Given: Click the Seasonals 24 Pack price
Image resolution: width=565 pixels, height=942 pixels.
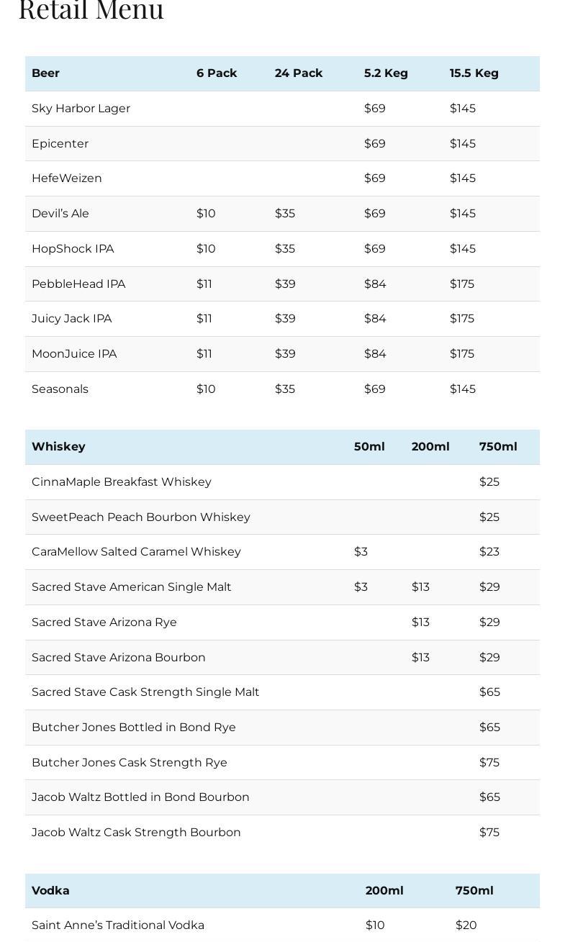Looking at the screenshot, I should [x=285, y=389].
